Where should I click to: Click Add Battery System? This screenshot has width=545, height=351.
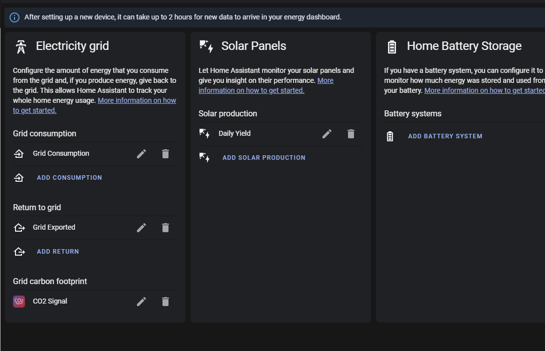point(445,136)
